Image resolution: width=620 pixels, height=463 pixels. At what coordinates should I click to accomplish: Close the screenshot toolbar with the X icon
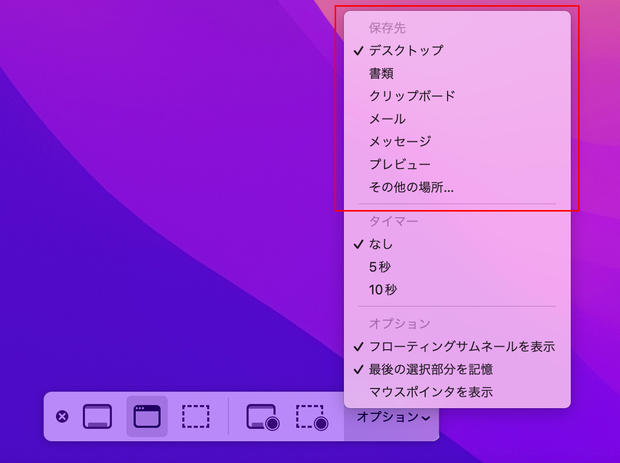[63, 416]
